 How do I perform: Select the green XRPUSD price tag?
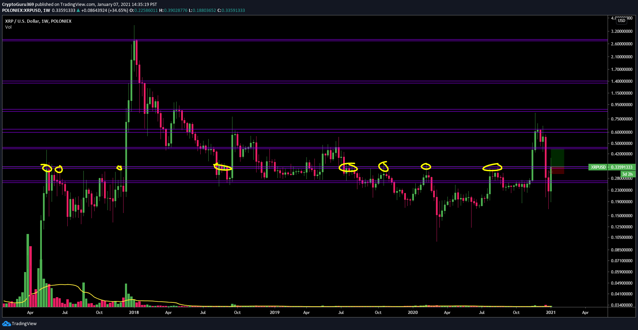click(x=598, y=167)
